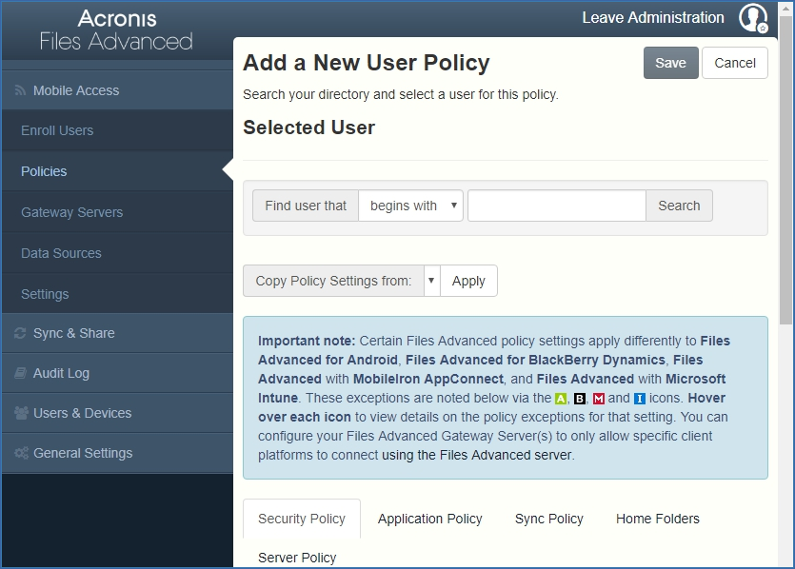Click the black BlackBerry 'B' exception icon
Image resolution: width=795 pixels, height=569 pixels.
coord(580,399)
